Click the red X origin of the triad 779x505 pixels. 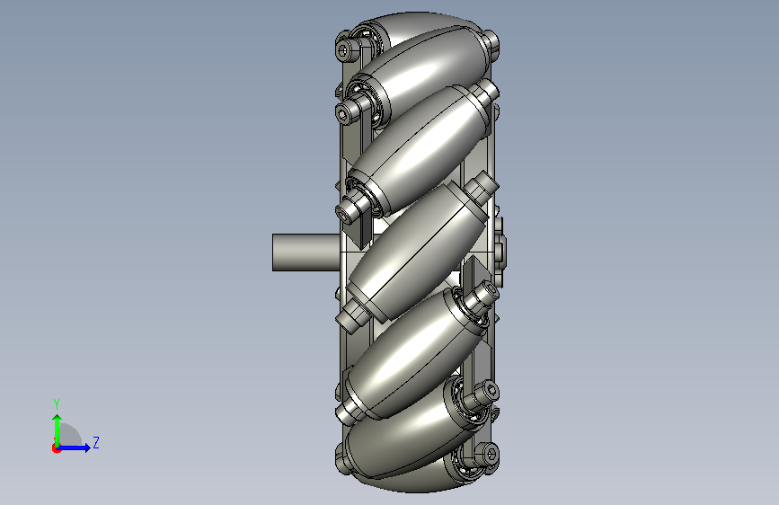[56, 448]
